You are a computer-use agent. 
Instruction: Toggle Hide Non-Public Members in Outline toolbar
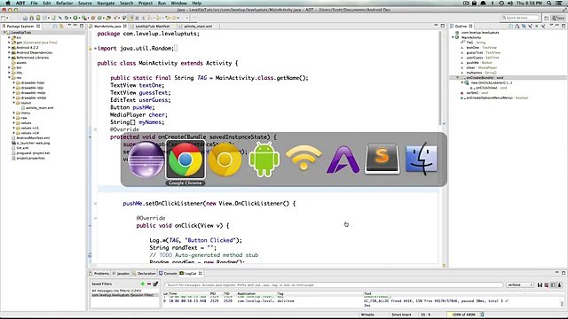coord(536,26)
